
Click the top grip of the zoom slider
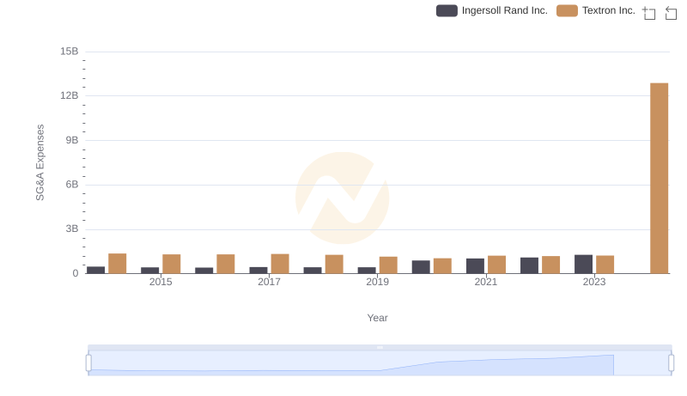point(380,347)
